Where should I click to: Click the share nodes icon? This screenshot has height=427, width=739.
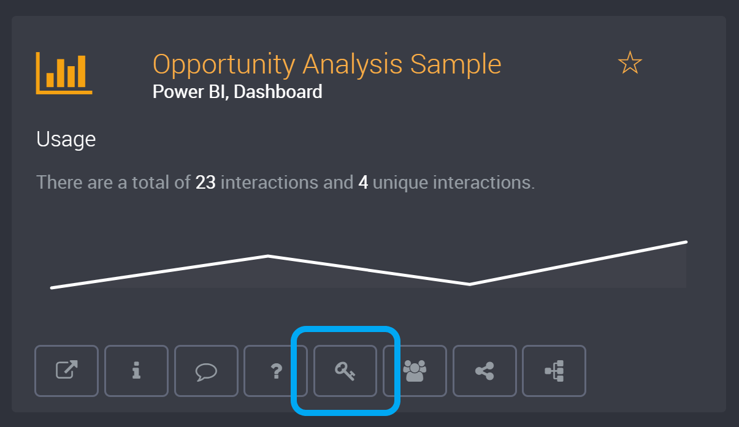pos(485,371)
